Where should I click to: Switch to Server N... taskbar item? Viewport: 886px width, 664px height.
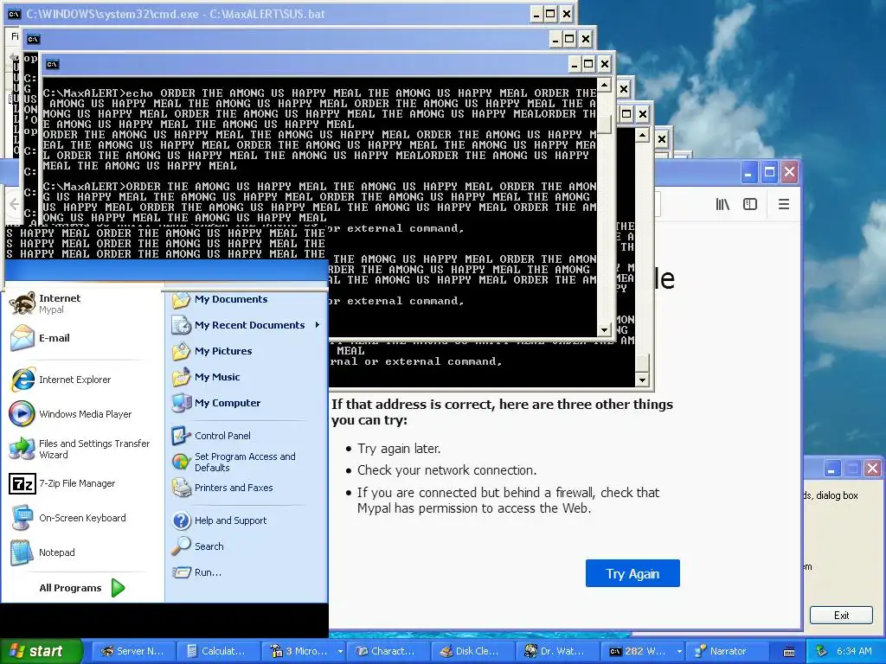point(133,651)
